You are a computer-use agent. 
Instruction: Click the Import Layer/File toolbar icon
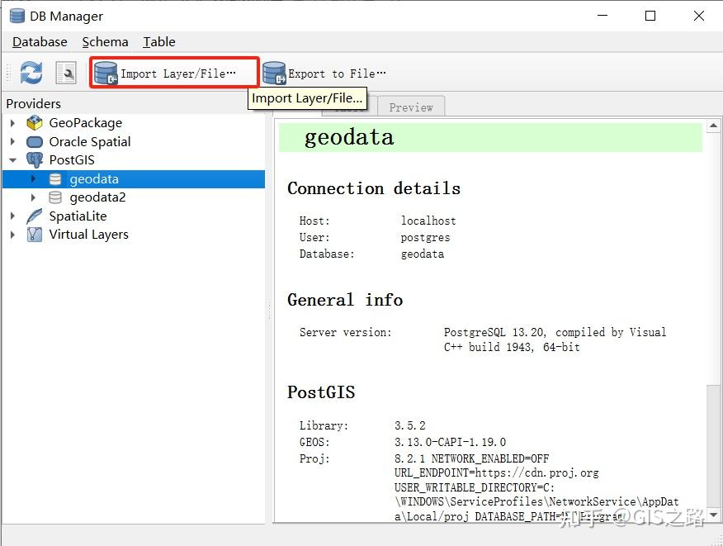[x=106, y=72]
